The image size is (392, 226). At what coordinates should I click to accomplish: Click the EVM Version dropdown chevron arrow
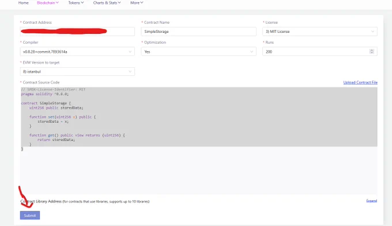(130, 71)
